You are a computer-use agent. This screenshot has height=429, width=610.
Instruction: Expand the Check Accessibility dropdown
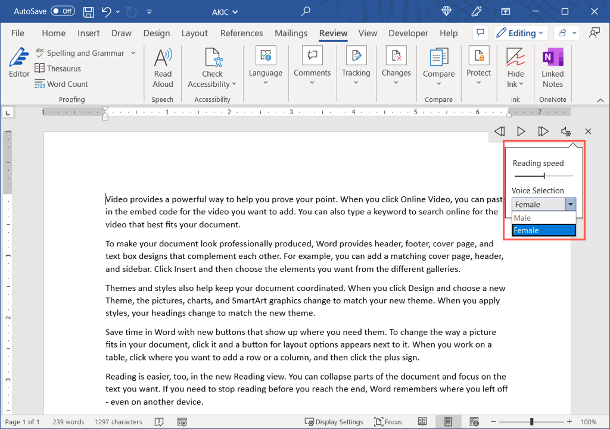234,84
